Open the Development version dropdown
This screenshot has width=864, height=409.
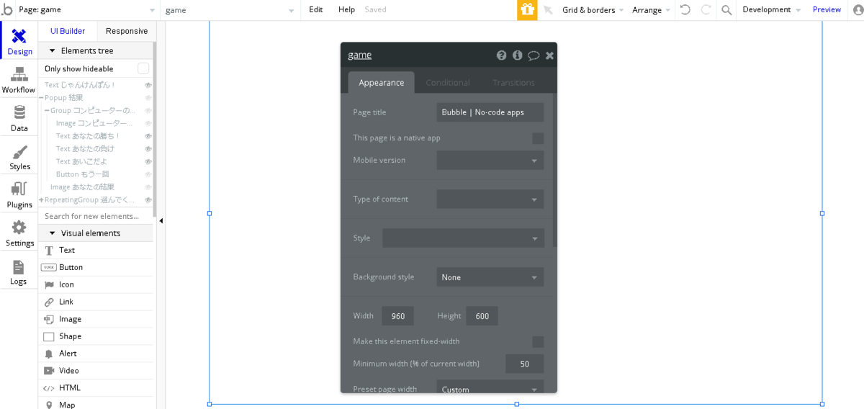[771, 10]
